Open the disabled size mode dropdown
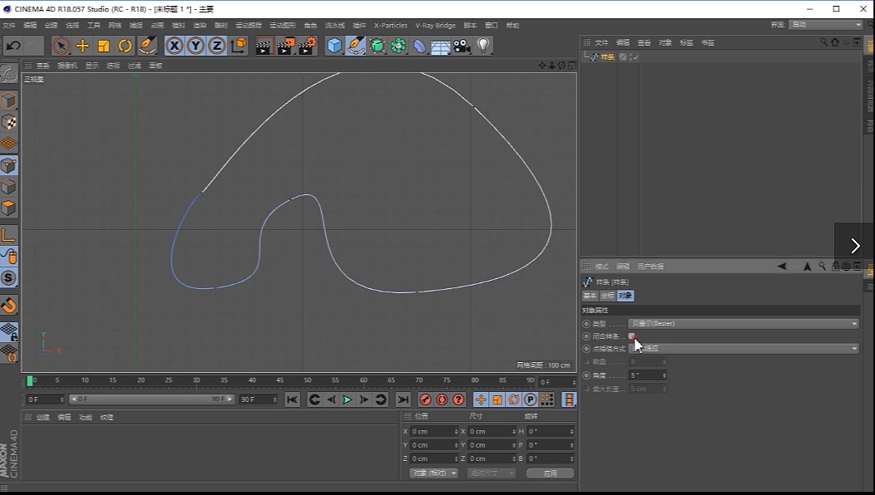This screenshot has width=875, height=495. tap(492, 473)
